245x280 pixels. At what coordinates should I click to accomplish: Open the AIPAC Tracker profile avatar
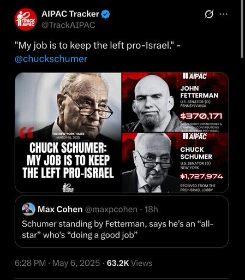click(x=26, y=20)
